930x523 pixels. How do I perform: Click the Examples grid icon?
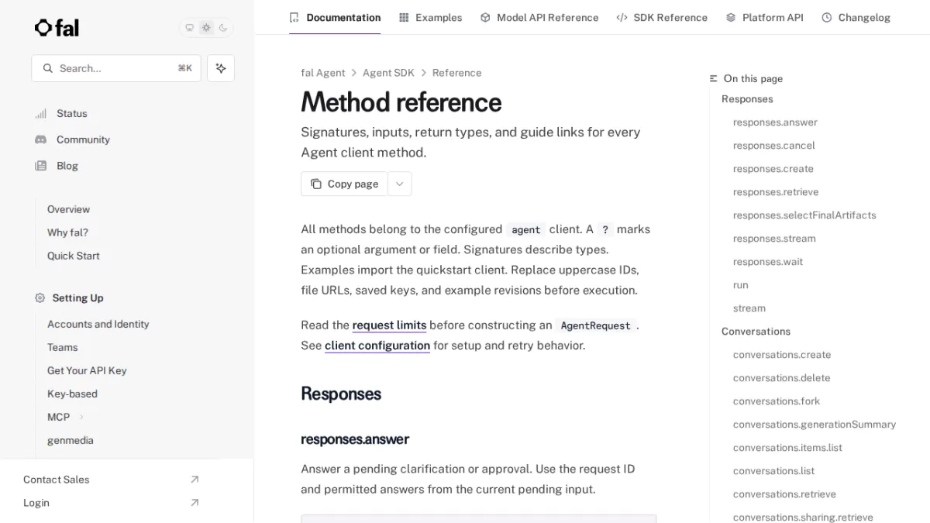404,17
